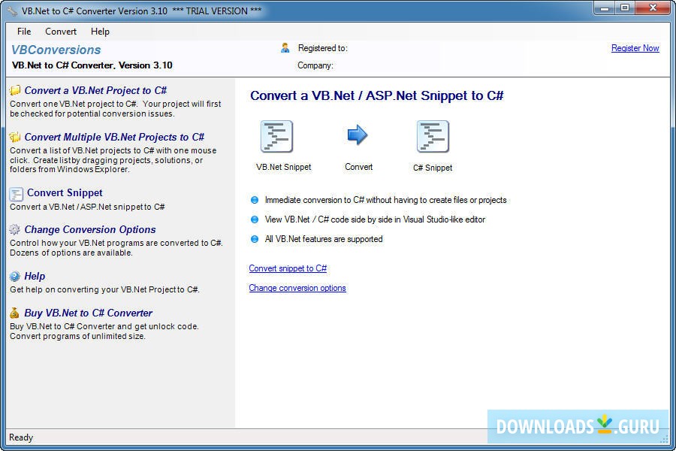
Task: Click the blue bullet beside 'Immediate conversion'
Action: [255, 200]
